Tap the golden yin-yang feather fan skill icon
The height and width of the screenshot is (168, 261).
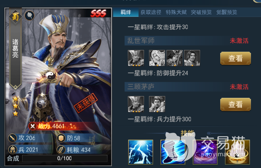click(x=237, y=152)
